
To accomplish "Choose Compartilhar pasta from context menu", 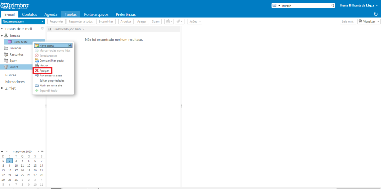I will click(x=53, y=61).
